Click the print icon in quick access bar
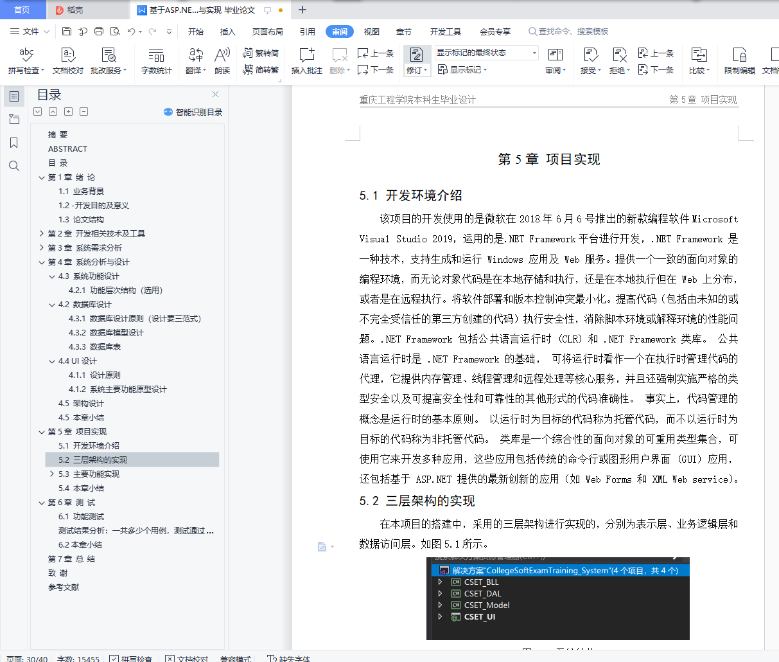This screenshot has height=662, width=779. 99,31
